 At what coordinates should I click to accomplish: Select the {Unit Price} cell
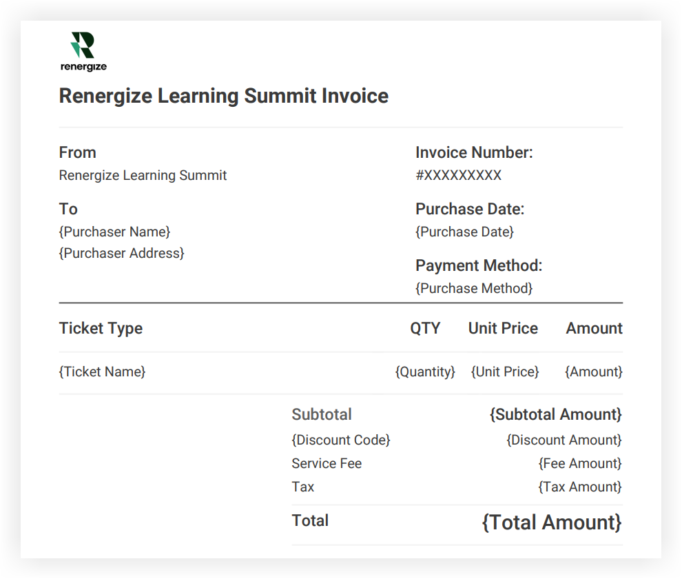[504, 372]
